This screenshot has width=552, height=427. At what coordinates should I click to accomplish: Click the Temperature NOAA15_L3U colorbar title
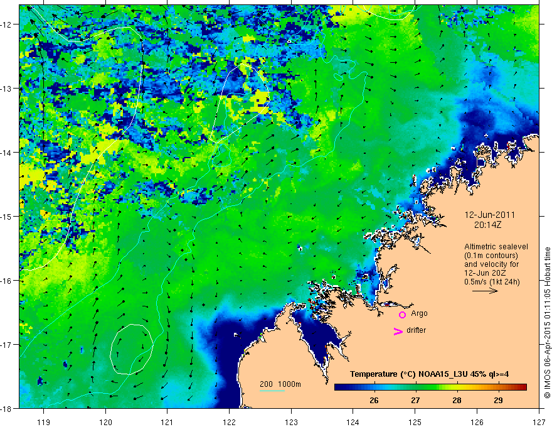click(x=429, y=374)
